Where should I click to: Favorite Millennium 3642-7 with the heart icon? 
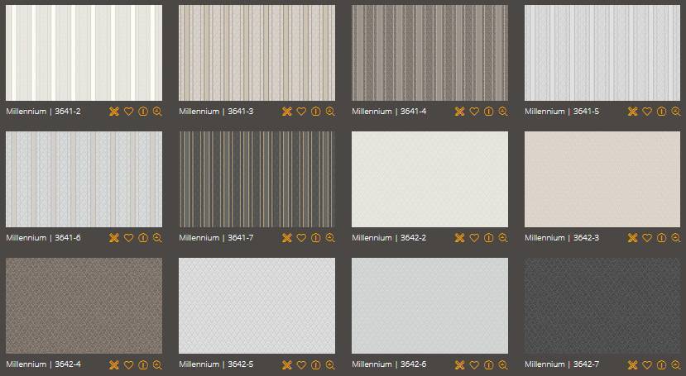(647, 364)
